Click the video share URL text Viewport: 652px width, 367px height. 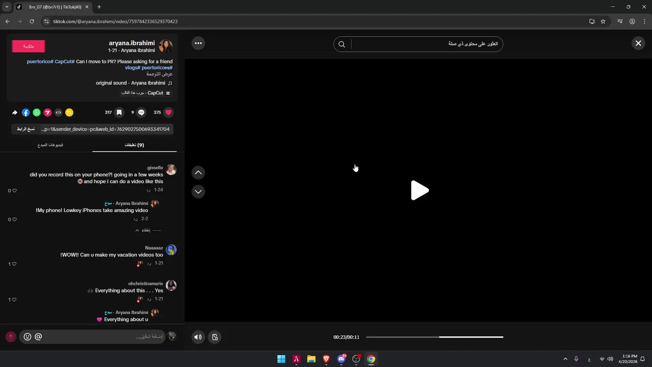coord(105,129)
